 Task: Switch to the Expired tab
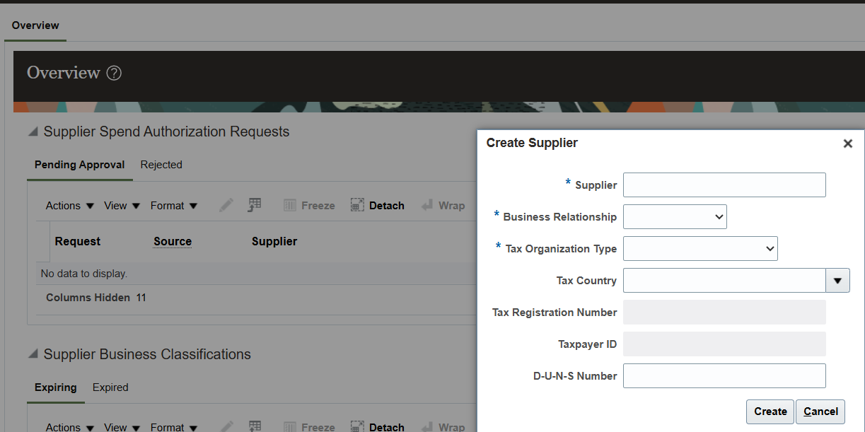110,387
